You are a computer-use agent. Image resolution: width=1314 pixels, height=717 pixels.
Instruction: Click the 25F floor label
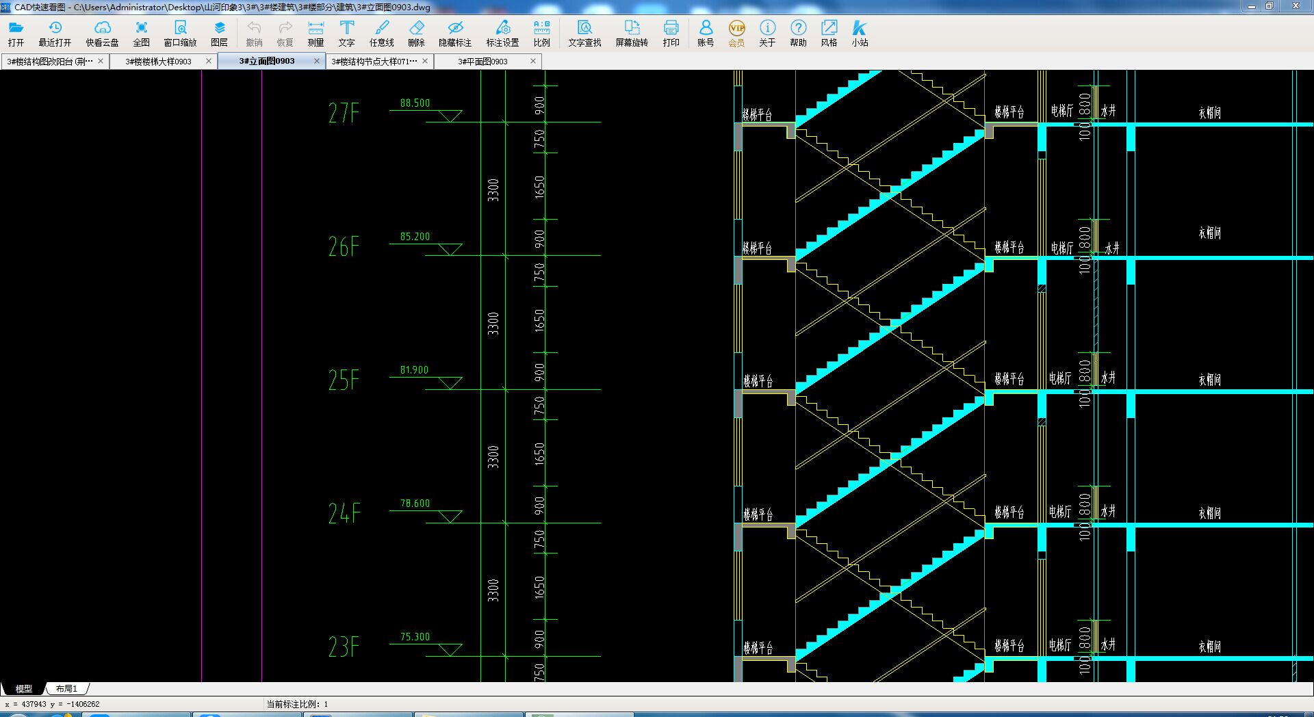pyautogui.click(x=344, y=380)
